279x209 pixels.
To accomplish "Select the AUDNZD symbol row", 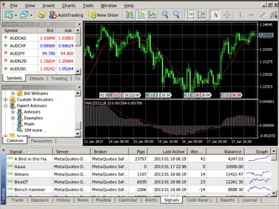I will pyautogui.click(x=39, y=61).
